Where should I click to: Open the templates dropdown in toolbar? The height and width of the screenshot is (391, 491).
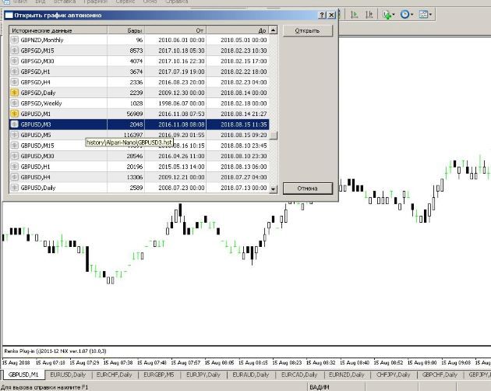coord(426,15)
